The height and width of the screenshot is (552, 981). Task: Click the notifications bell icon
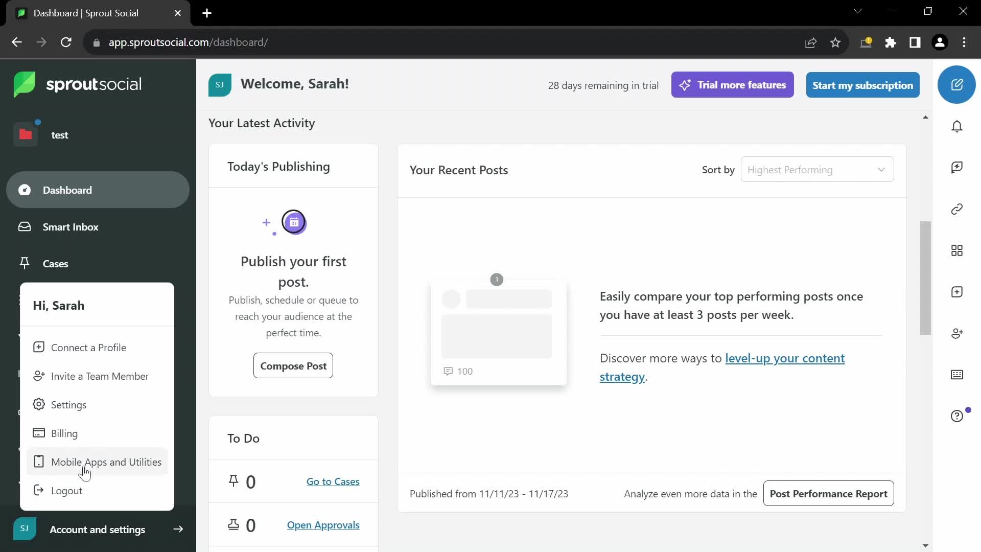point(957,127)
